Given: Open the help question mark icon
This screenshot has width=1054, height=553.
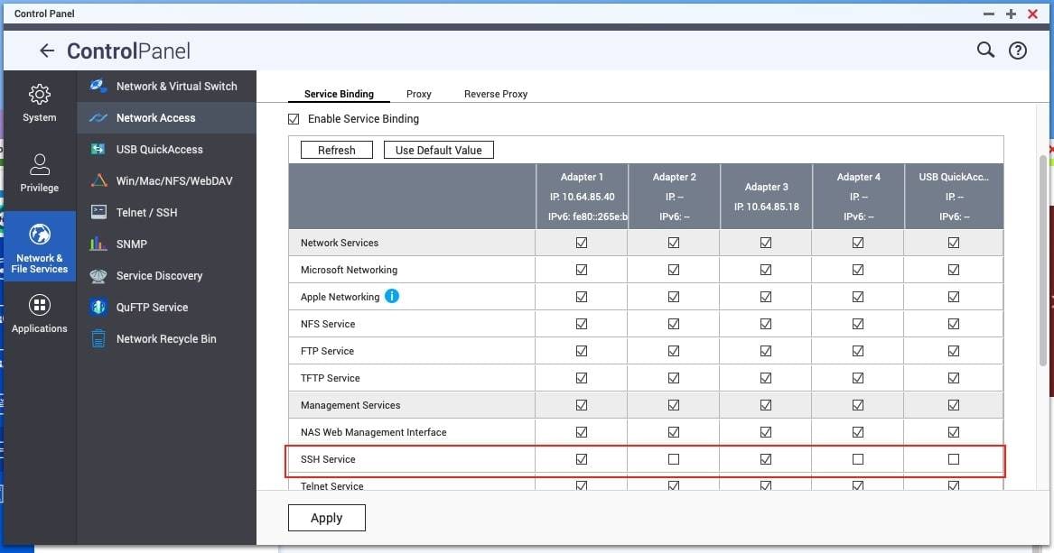Looking at the screenshot, I should [1017, 51].
